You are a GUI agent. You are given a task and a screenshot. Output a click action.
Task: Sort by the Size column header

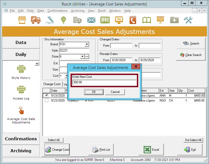(173, 91)
